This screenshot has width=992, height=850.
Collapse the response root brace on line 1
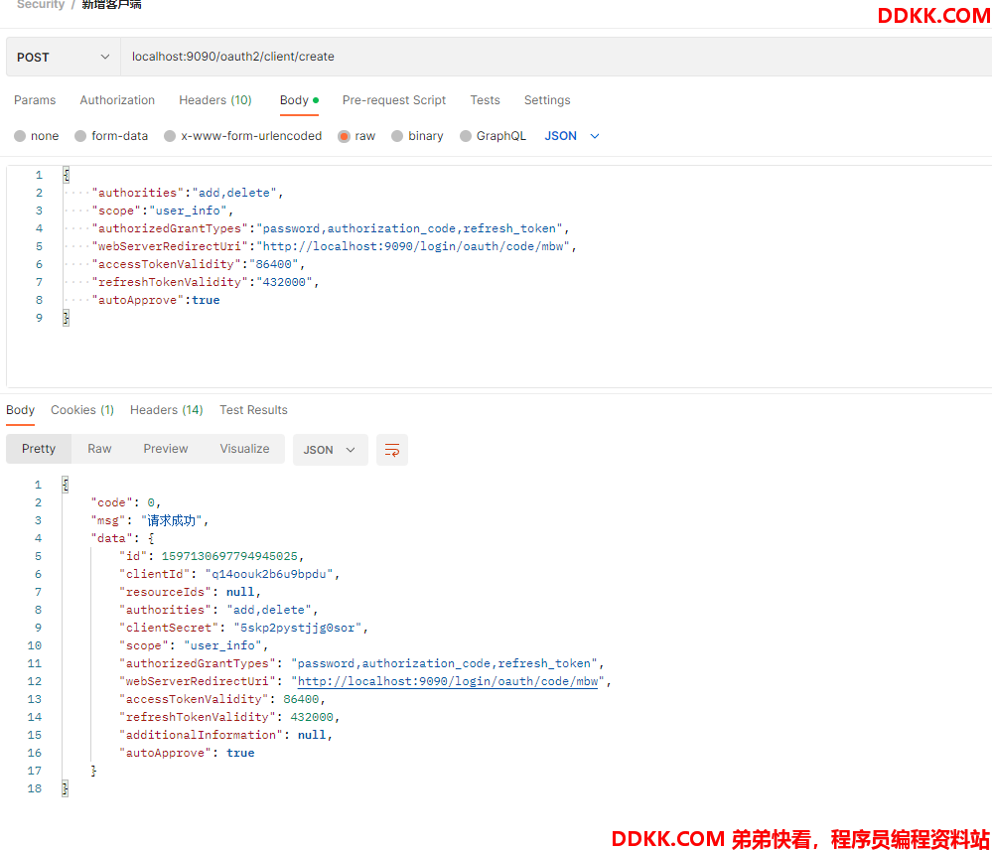click(x=66, y=485)
